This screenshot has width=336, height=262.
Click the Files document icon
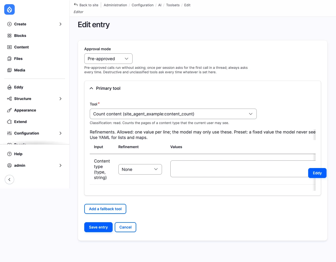[x=9, y=59]
